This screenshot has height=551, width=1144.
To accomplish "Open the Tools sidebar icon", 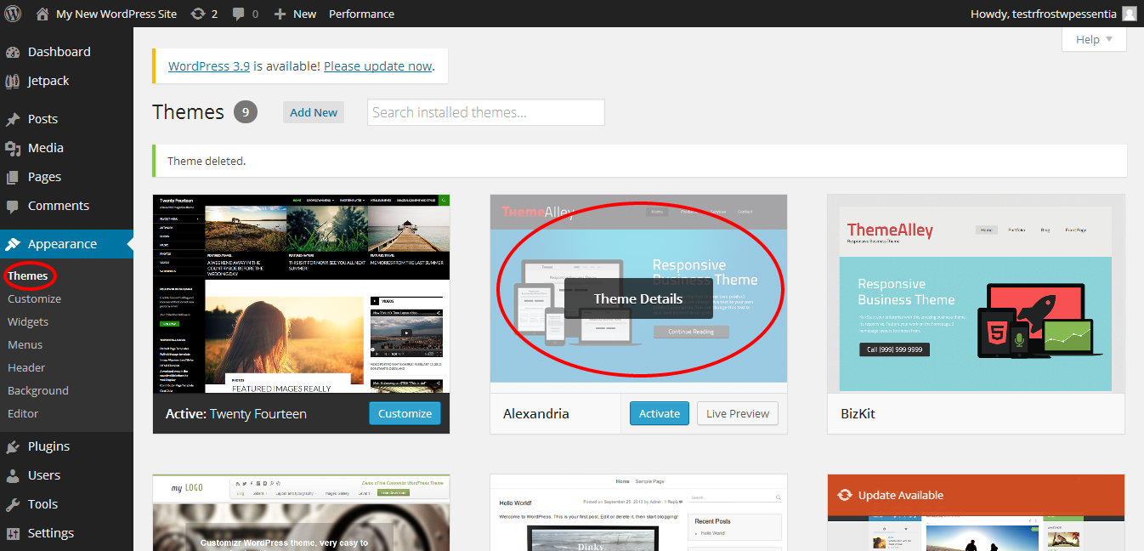I will [x=15, y=503].
